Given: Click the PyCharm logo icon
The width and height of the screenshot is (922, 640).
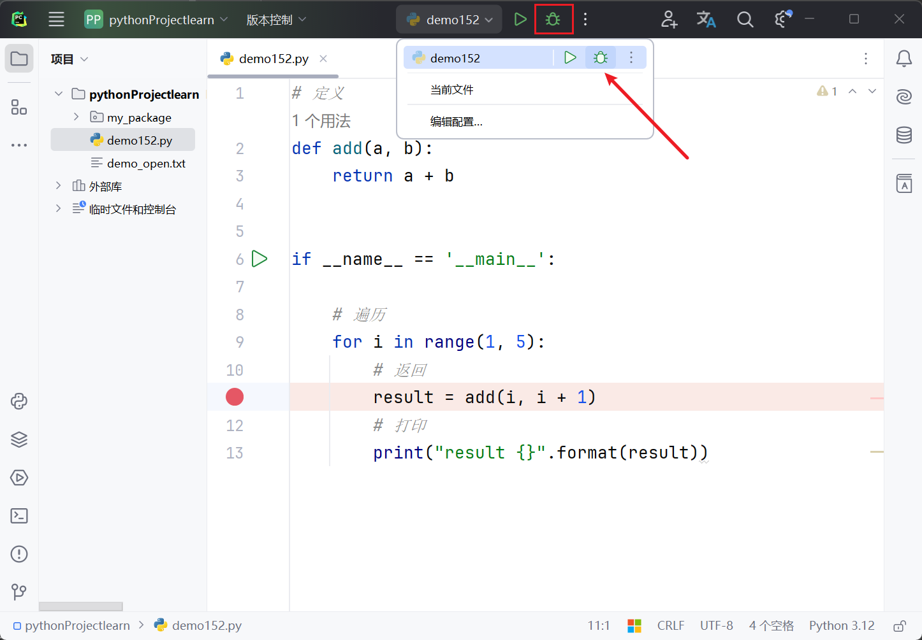Looking at the screenshot, I should [19, 19].
